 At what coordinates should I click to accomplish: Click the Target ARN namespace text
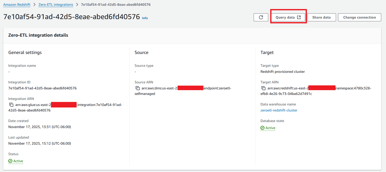[316, 91]
